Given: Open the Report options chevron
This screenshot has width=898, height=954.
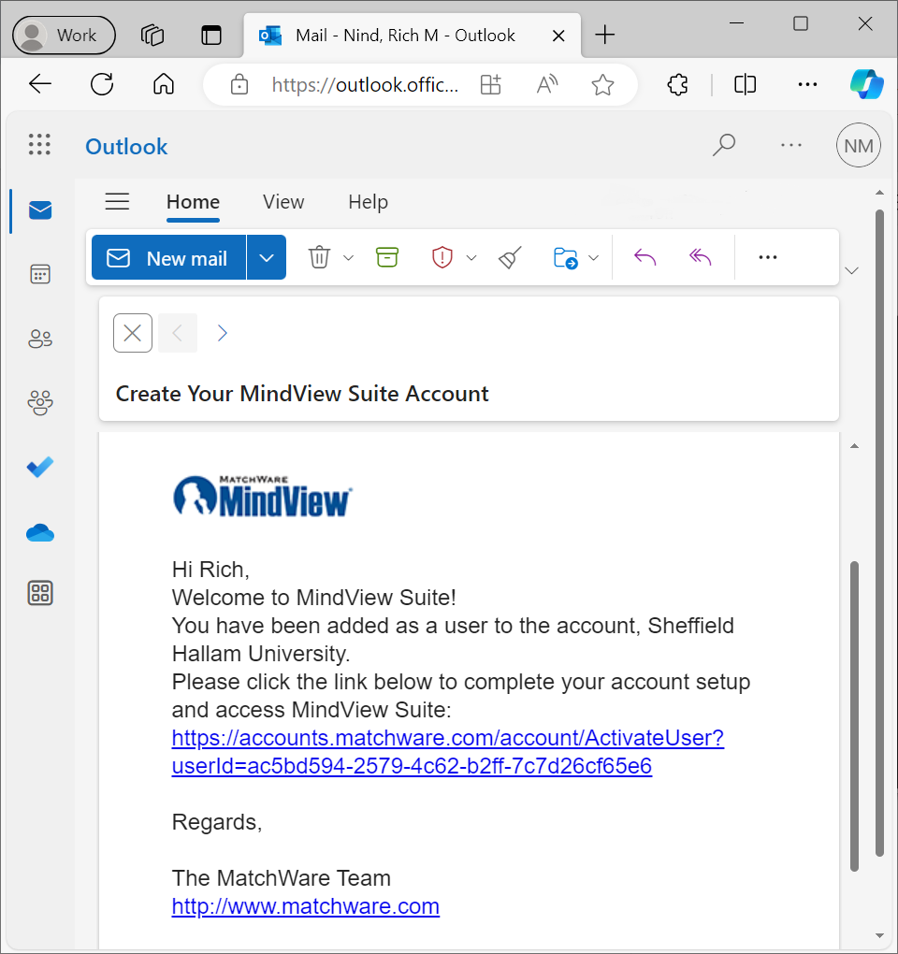Looking at the screenshot, I should [x=471, y=257].
